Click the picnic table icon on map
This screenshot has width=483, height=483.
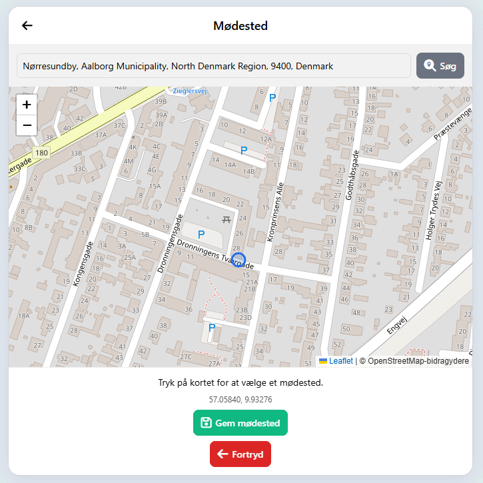click(x=227, y=218)
